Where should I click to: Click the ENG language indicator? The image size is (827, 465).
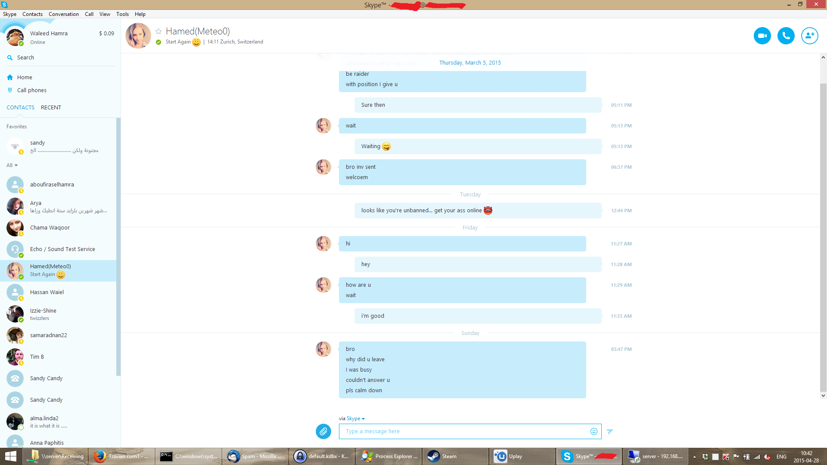[x=781, y=457]
